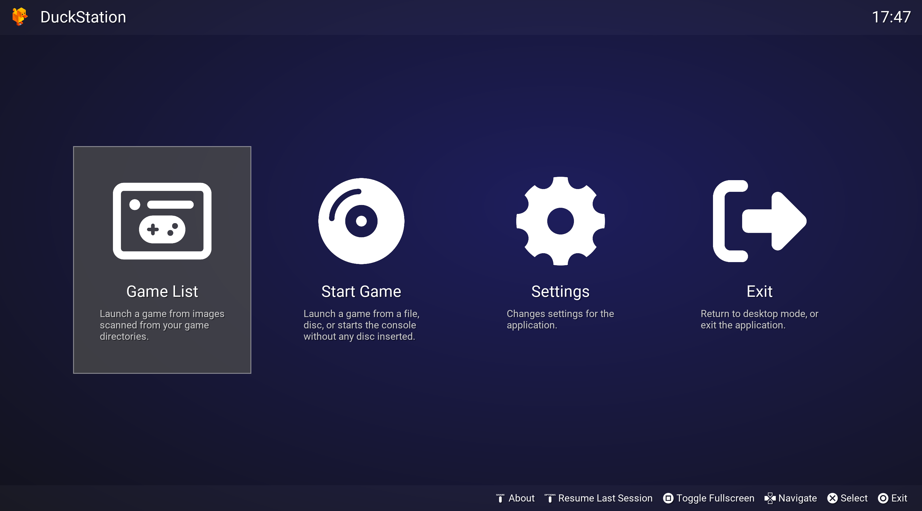Screen dimensions: 922x511
Task: Click the Settings gear icon
Action: (x=560, y=221)
